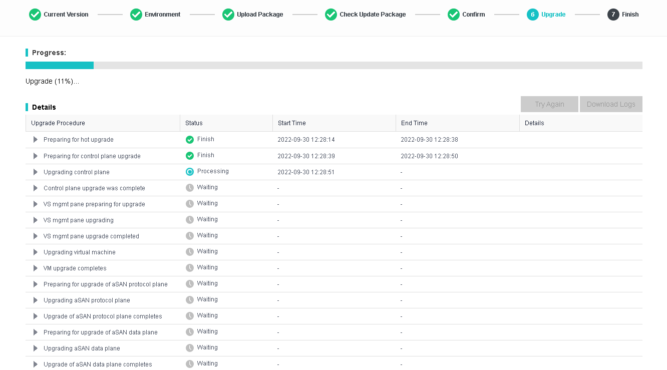Click the Check Update Package checkmark icon

click(x=331, y=15)
